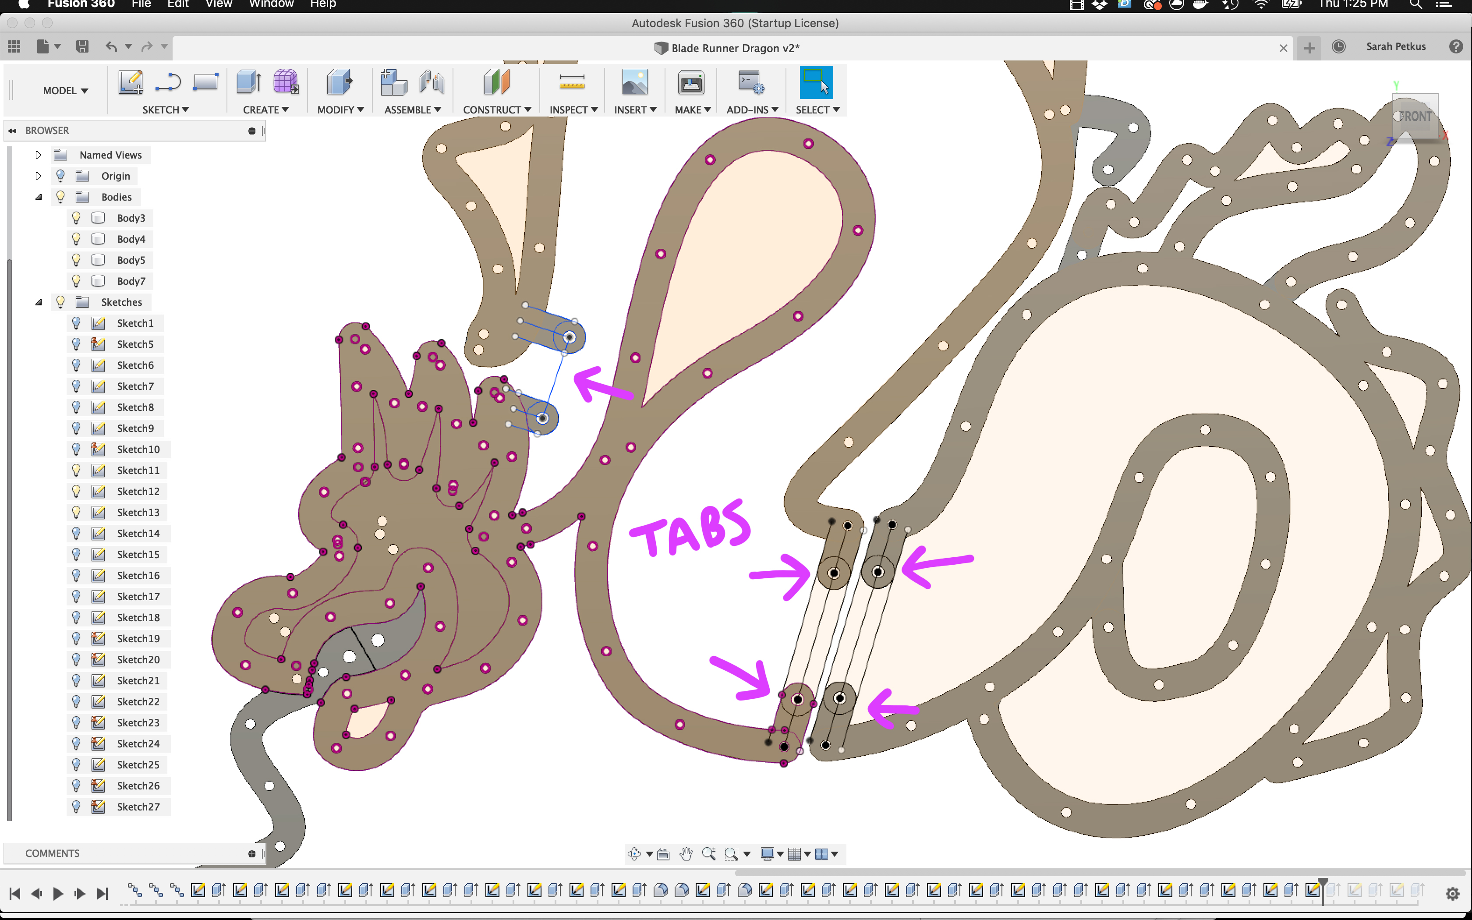The width and height of the screenshot is (1472, 920).
Task: Click the 3D Print make icon
Action: coord(691,82)
